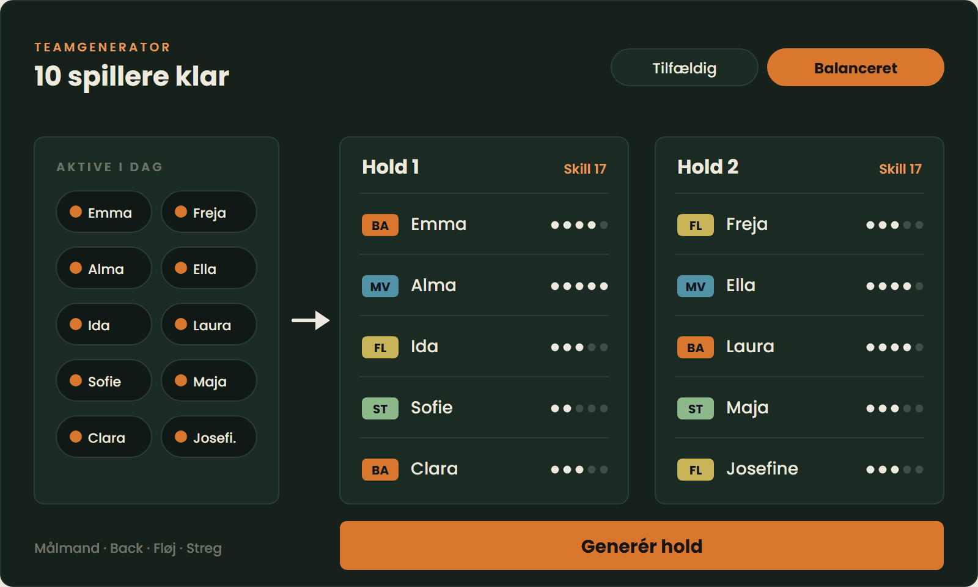Click the BA badge next to Clara
This screenshot has width=978, height=587.
pos(380,470)
